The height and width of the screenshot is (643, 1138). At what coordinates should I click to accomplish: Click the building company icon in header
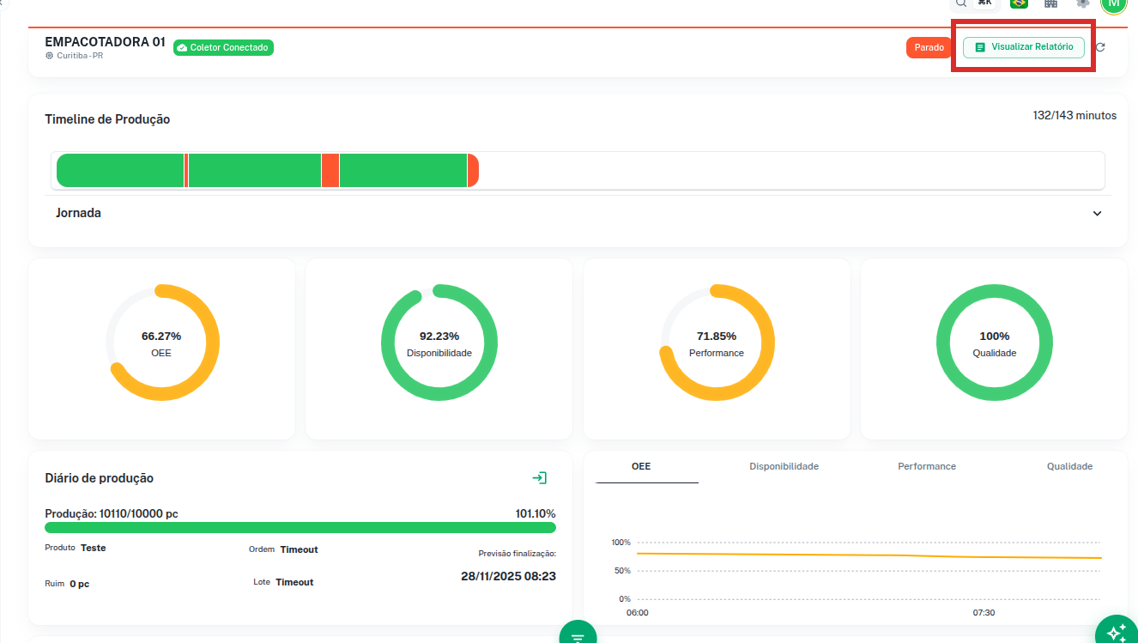click(x=1050, y=3)
